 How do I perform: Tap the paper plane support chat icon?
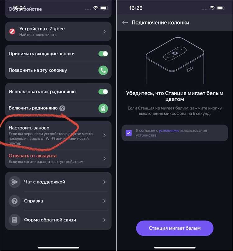[x=14, y=182]
